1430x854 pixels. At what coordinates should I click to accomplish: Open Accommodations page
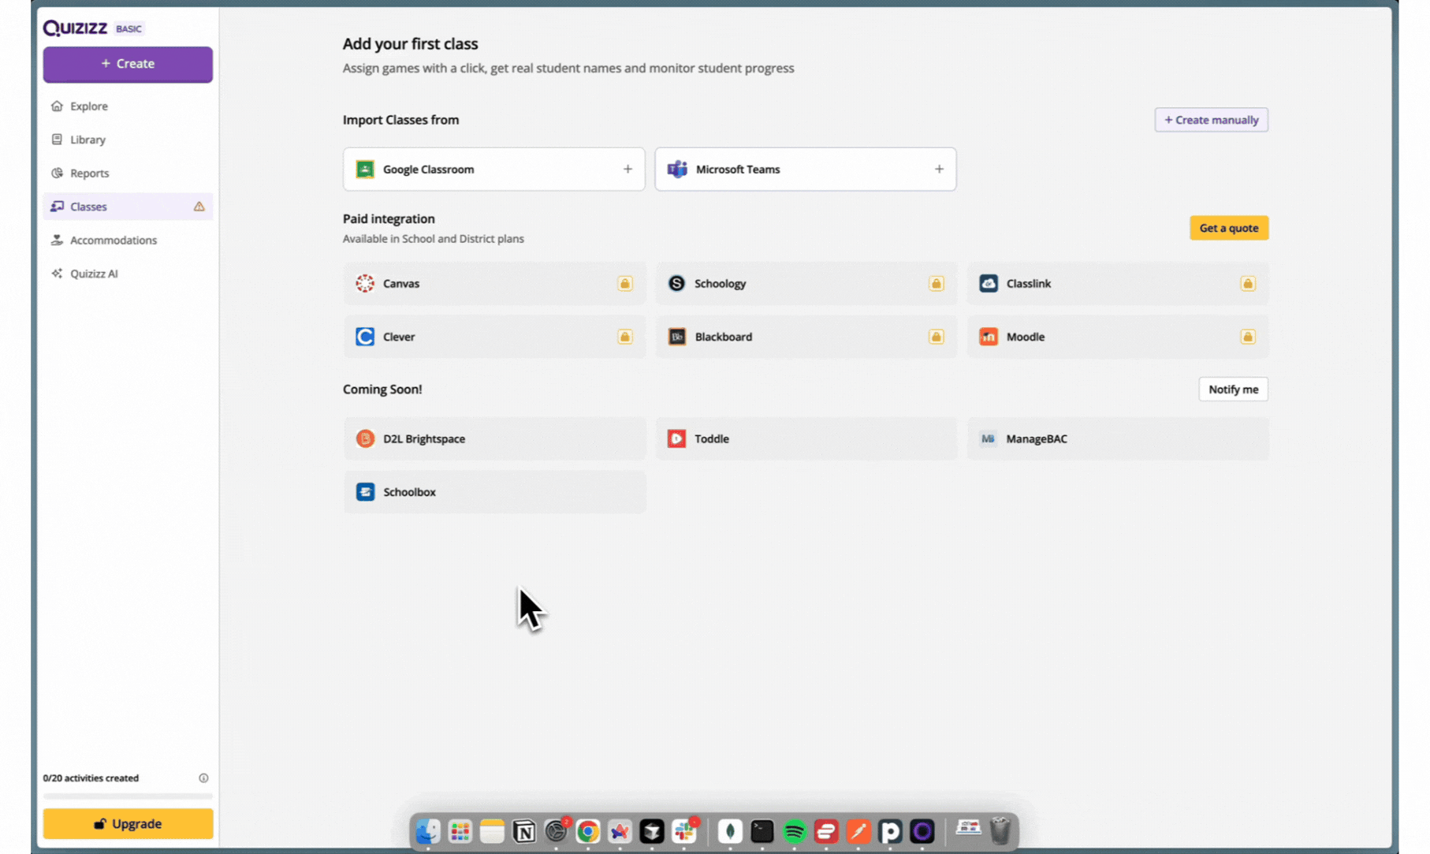tap(128, 241)
